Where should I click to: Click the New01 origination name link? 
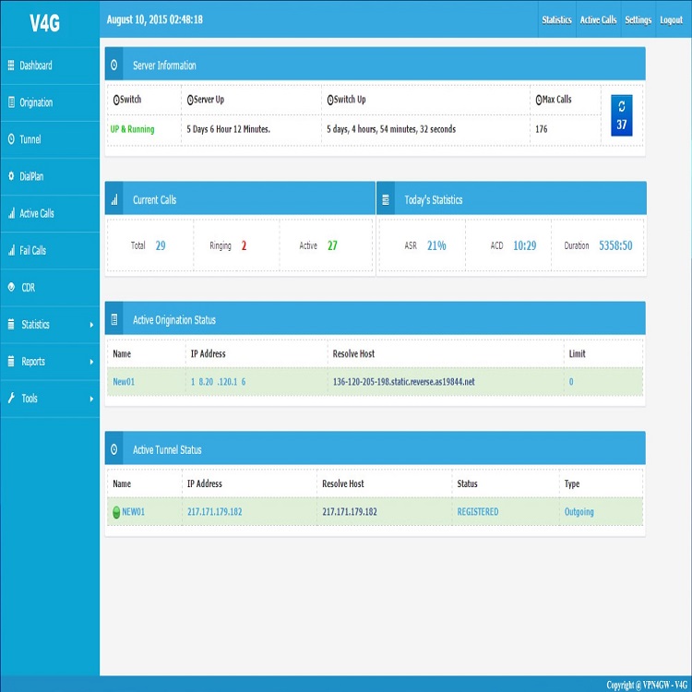click(124, 381)
